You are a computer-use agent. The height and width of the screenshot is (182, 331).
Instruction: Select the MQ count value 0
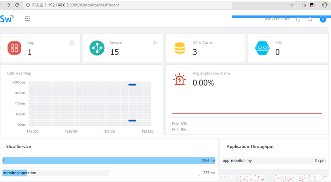277,52
